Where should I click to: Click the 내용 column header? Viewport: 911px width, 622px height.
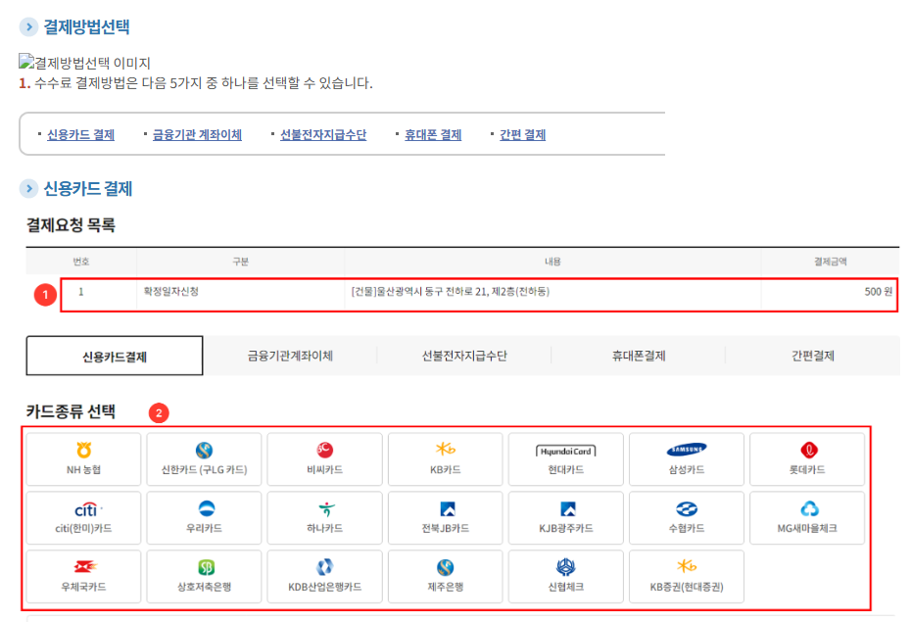[x=552, y=262]
